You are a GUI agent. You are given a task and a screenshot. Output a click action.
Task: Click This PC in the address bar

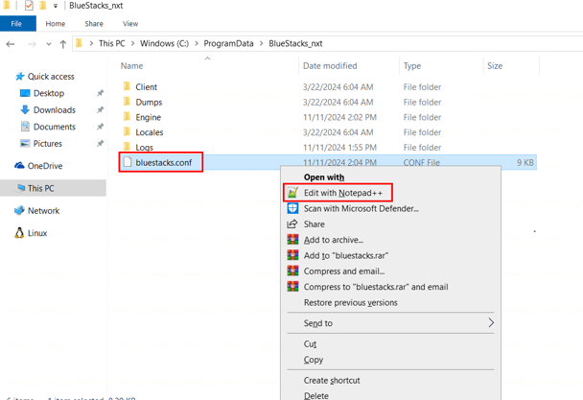point(111,43)
